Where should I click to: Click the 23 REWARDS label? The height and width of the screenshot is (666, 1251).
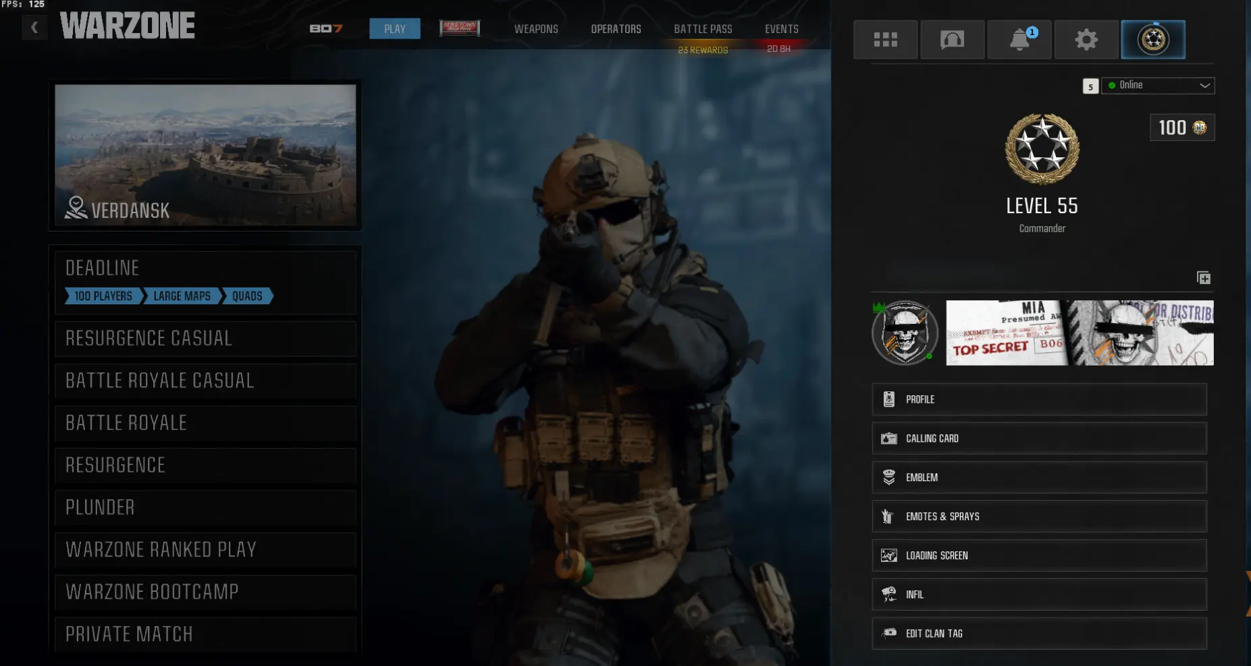coord(703,50)
